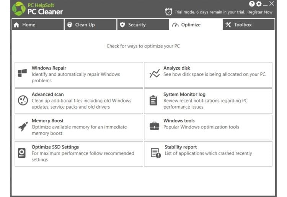The width and height of the screenshot is (287, 197).
Task: Click the Analyze disk chart icon
Action: click(155, 74)
